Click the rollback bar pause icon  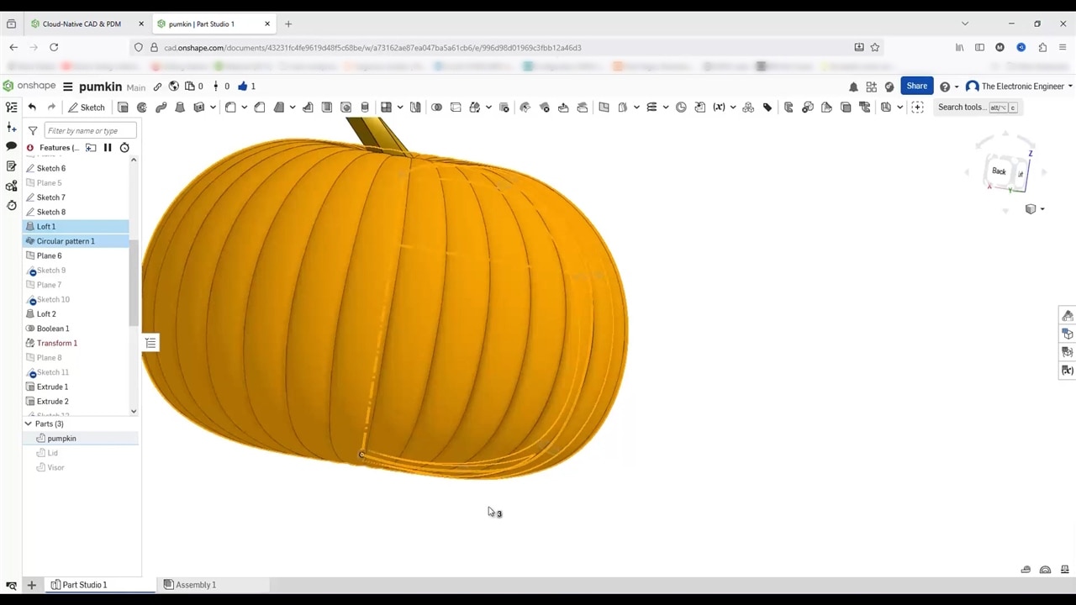click(x=108, y=148)
